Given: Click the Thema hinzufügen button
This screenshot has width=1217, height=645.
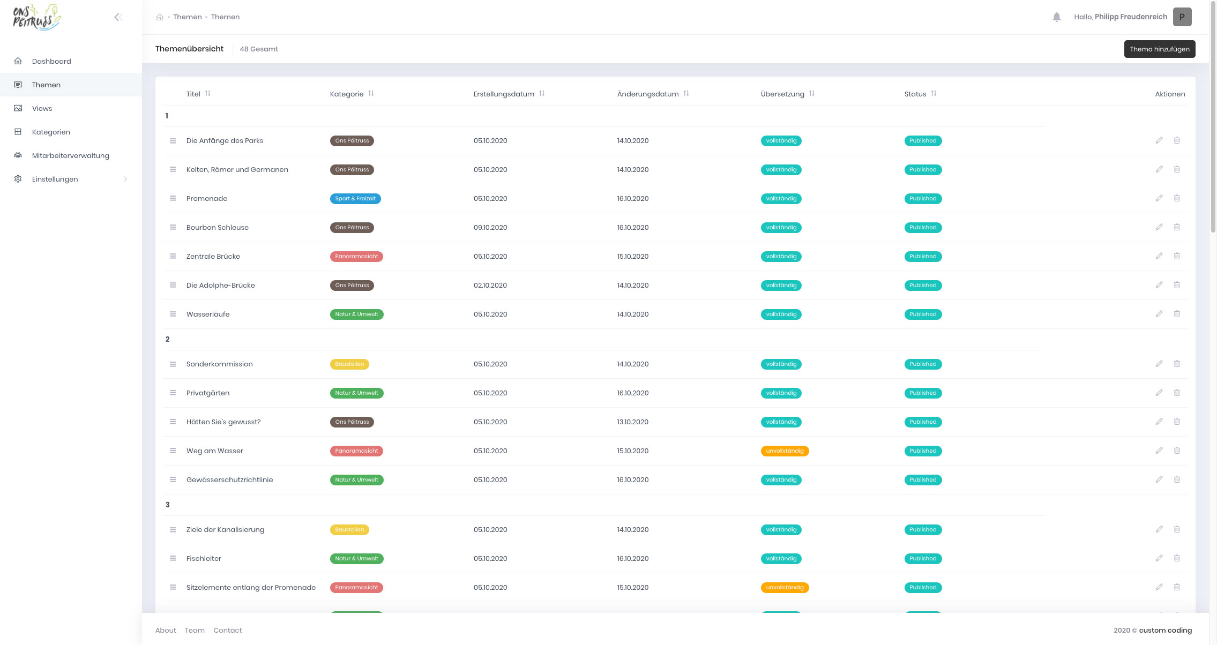Looking at the screenshot, I should pos(1160,49).
